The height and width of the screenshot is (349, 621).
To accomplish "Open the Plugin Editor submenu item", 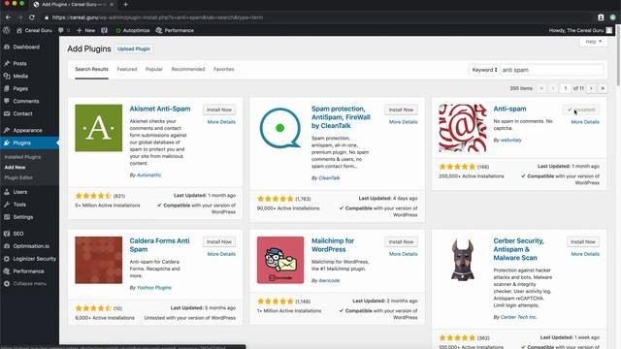I will [18, 177].
